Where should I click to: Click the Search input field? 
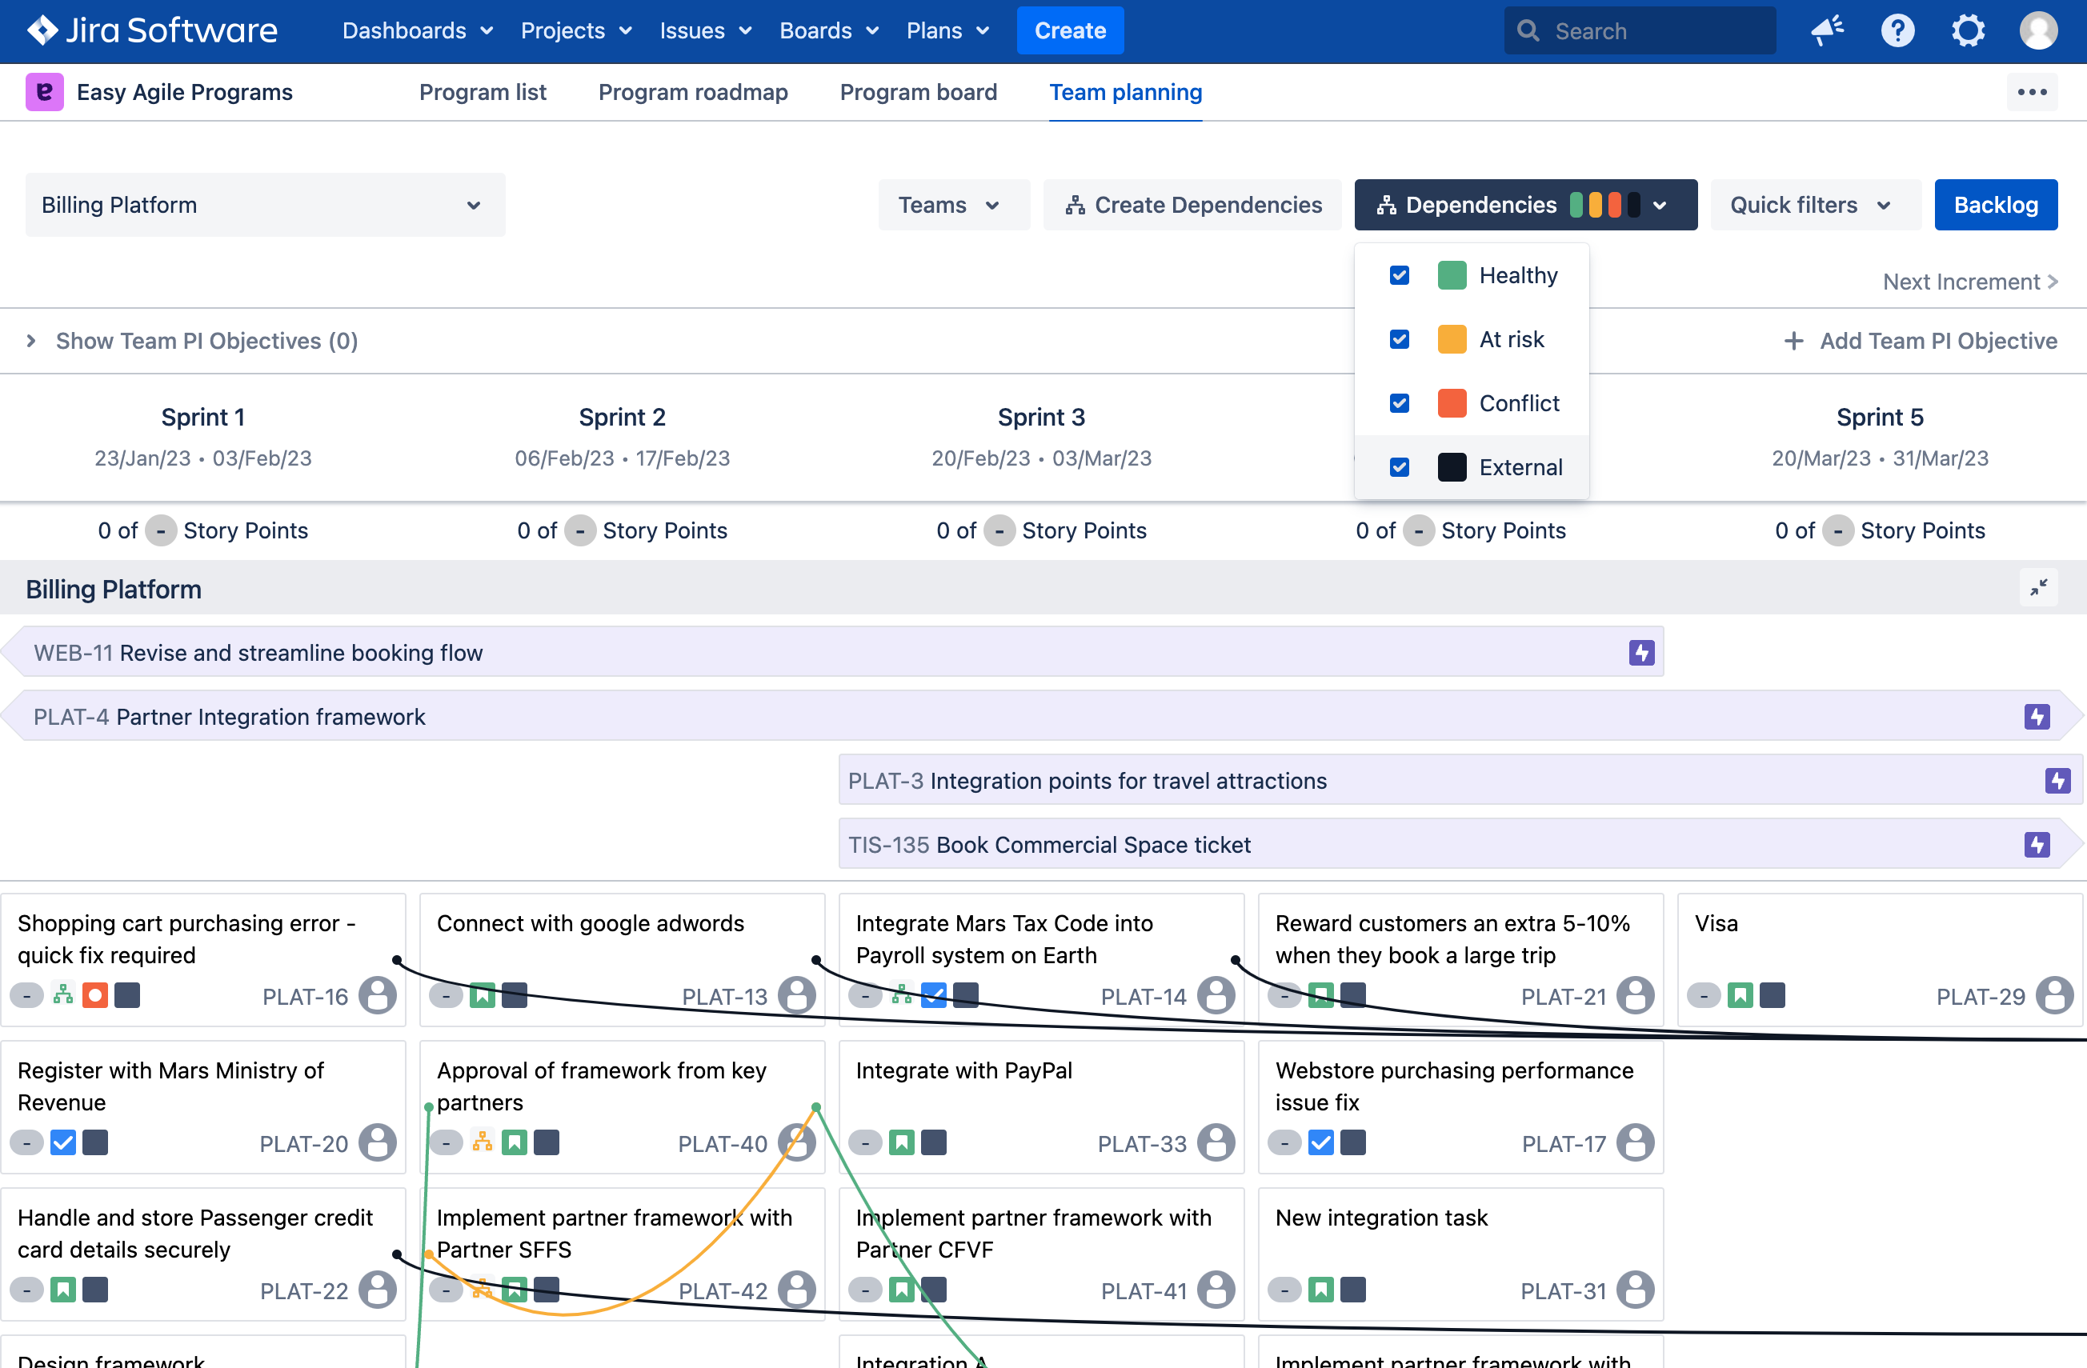tap(1640, 30)
